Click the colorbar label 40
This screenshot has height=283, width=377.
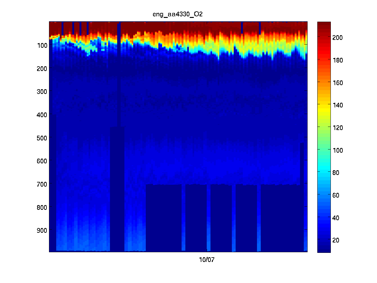336,218
